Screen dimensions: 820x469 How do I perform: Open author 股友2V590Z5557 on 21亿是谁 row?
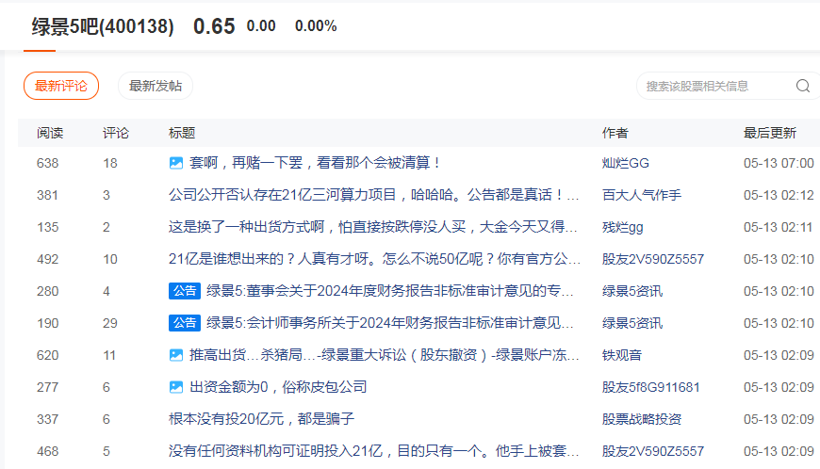click(x=653, y=259)
